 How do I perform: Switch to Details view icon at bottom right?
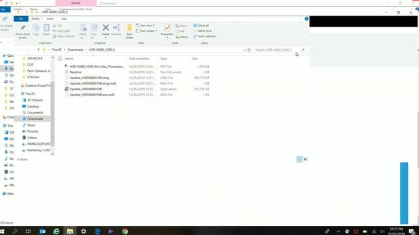point(300,159)
